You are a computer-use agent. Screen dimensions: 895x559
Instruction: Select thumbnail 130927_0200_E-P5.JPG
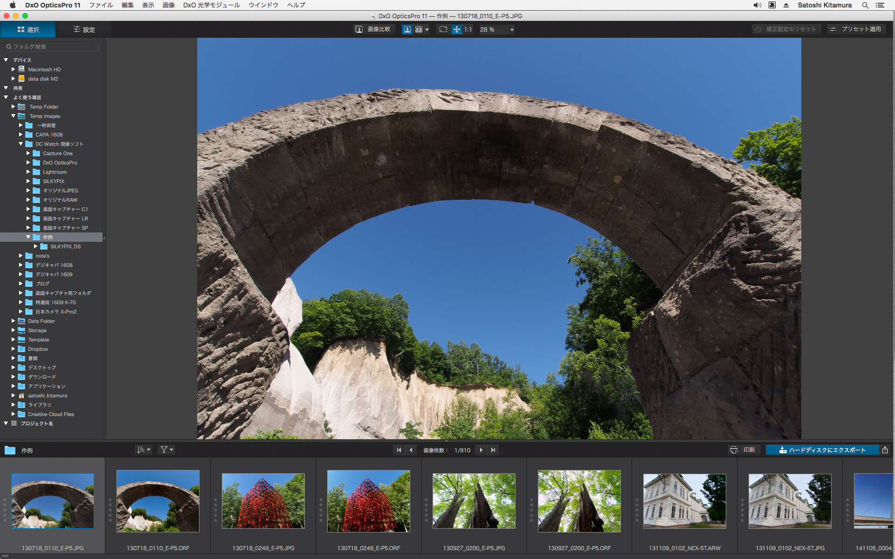(474, 501)
